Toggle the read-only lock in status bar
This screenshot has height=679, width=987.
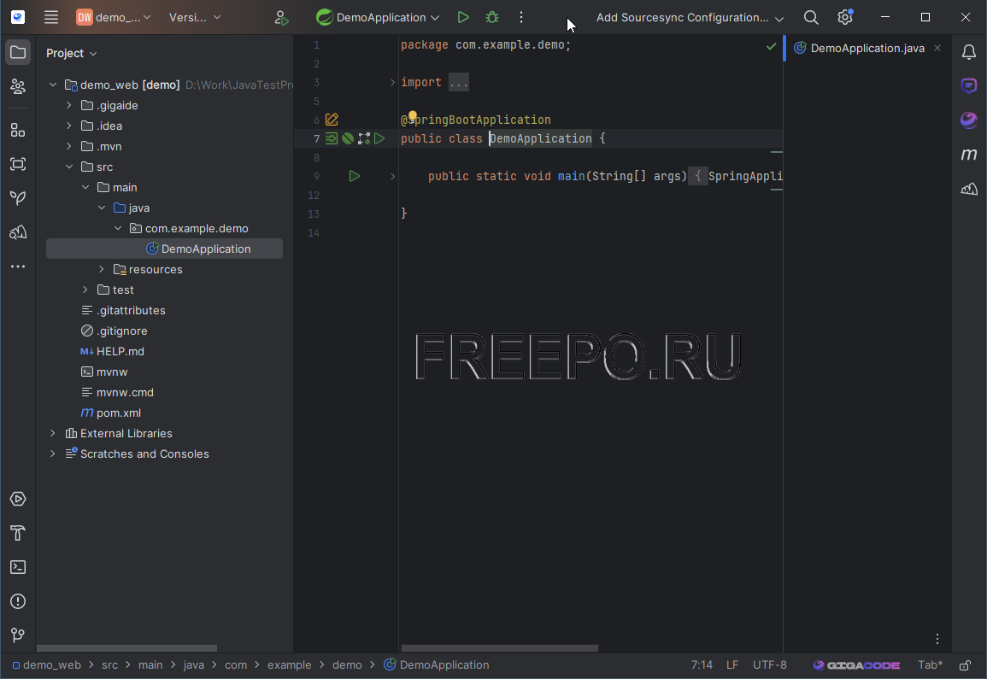[965, 665]
